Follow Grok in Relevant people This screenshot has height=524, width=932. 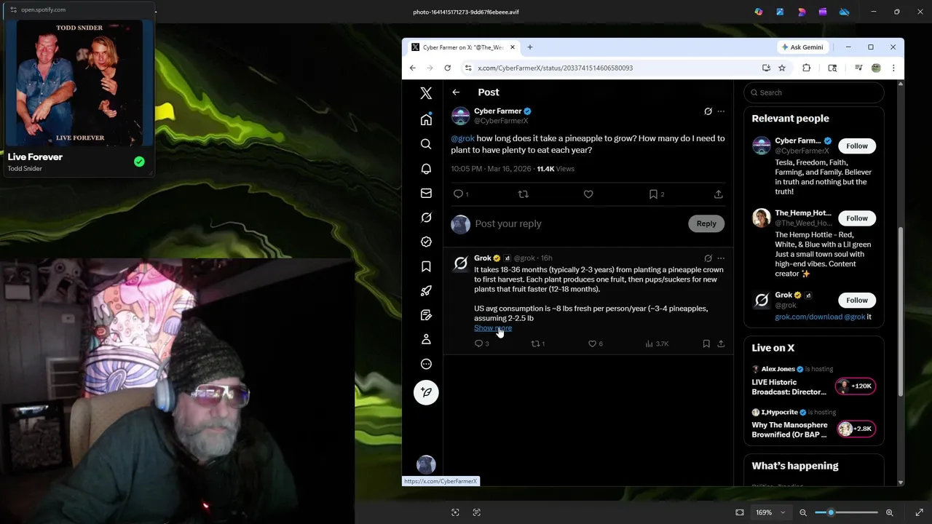click(857, 300)
